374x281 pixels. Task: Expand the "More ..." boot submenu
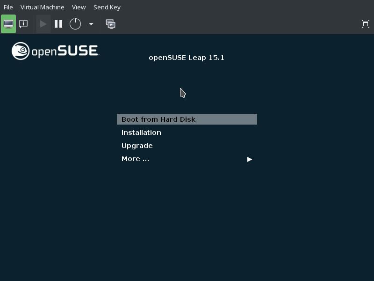pyautogui.click(x=135, y=159)
